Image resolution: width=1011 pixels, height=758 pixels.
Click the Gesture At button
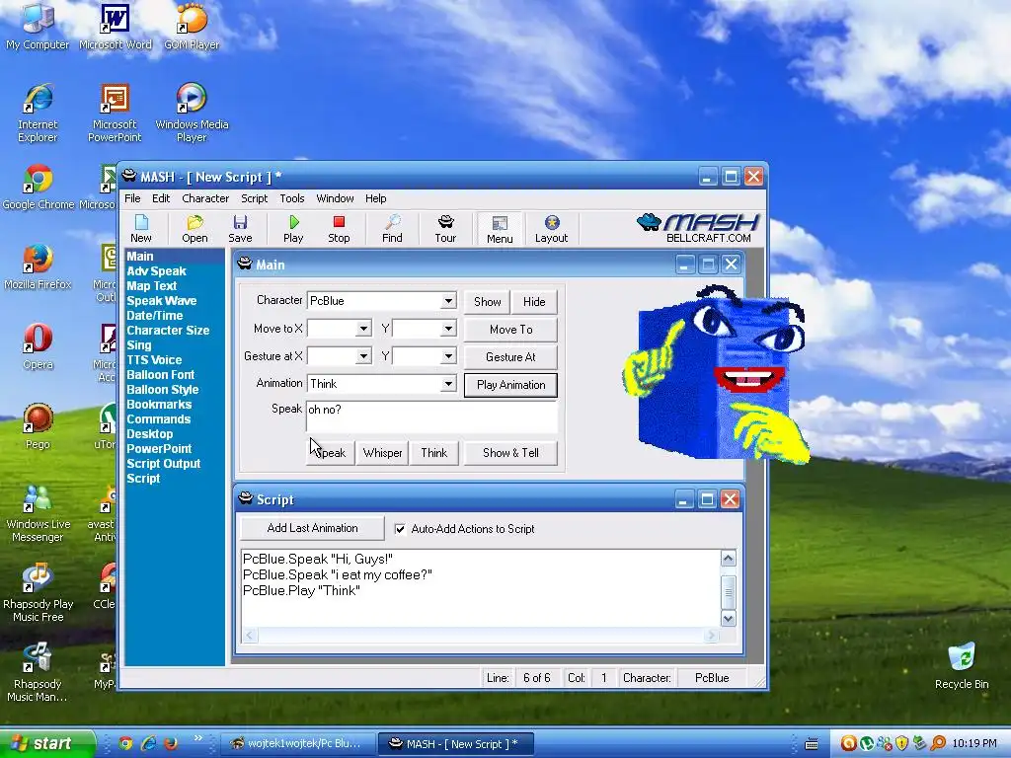pyautogui.click(x=510, y=357)
